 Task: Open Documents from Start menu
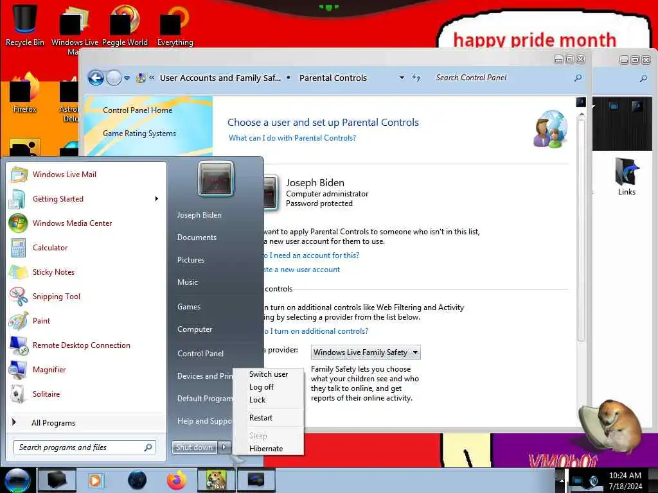click(x=197, y=238)
